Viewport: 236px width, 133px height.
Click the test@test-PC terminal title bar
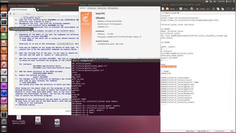point(115,61)
